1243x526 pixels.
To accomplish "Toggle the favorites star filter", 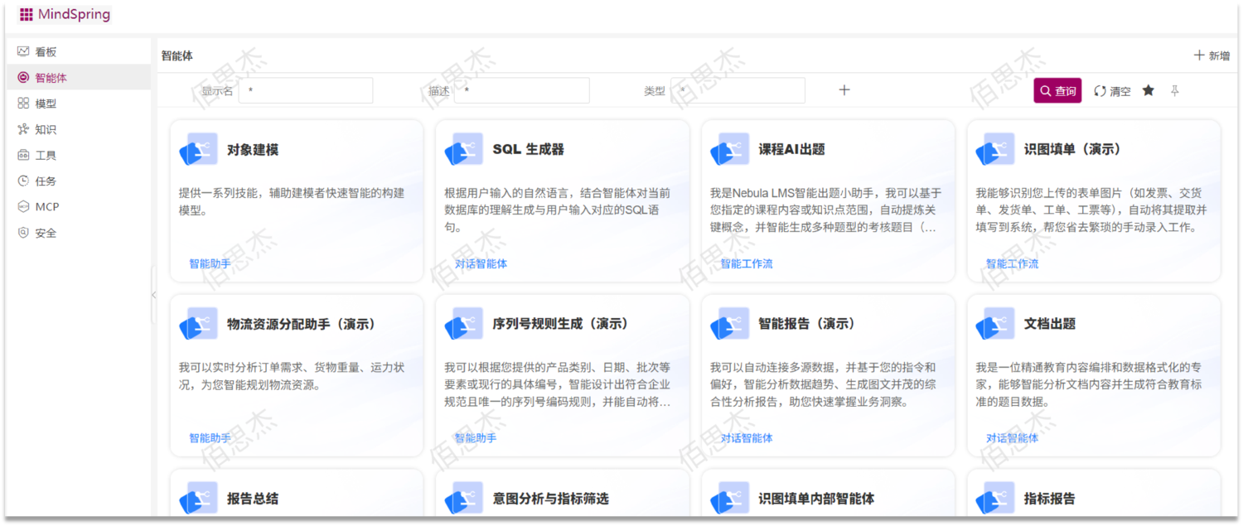I will (x=1148, y=90).
